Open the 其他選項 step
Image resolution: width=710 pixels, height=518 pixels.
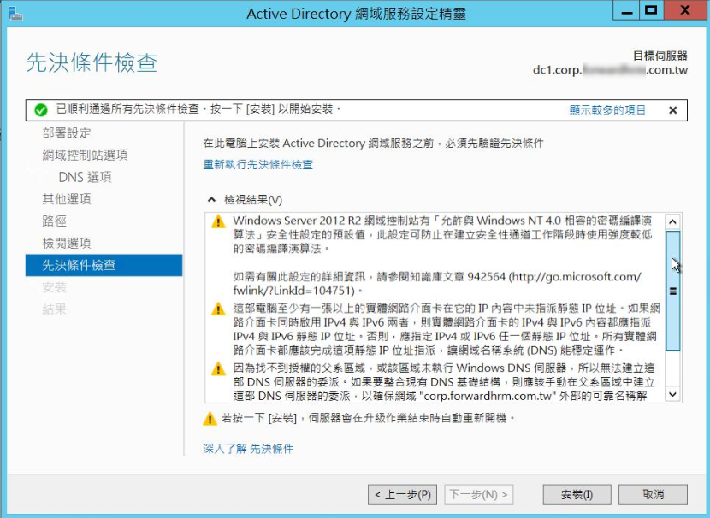67,199
